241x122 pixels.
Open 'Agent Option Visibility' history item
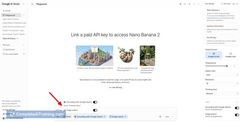pyautogui.click(x=11, y=19)
